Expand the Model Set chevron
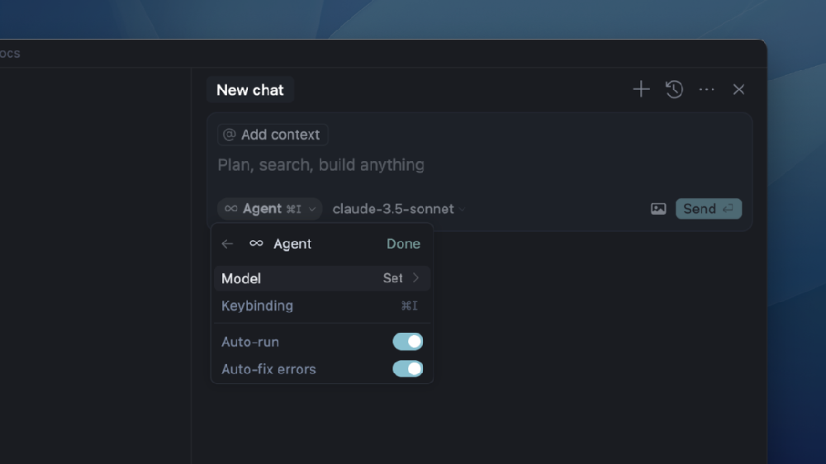Viewport: 826px width, 464px height. 415,278
